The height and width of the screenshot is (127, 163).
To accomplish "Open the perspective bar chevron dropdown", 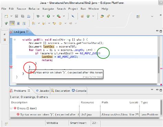I will tap(152, 17).
